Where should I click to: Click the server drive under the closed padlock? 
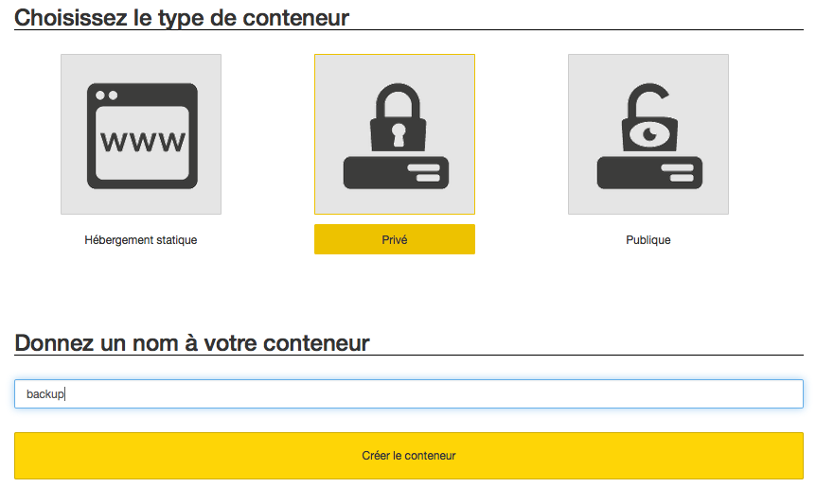[x=396, y=172]
